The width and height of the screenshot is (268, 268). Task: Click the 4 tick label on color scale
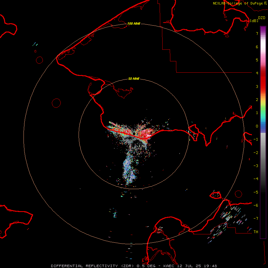(x=257, y=73)
